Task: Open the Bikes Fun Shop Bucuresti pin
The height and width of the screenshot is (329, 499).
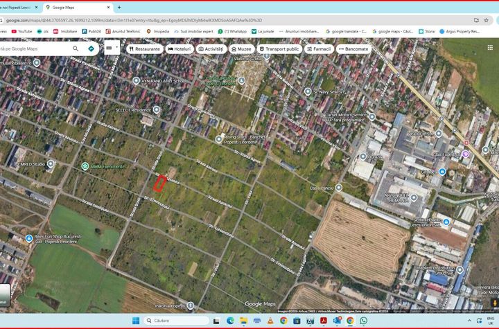Action: [x=29, y=238]
